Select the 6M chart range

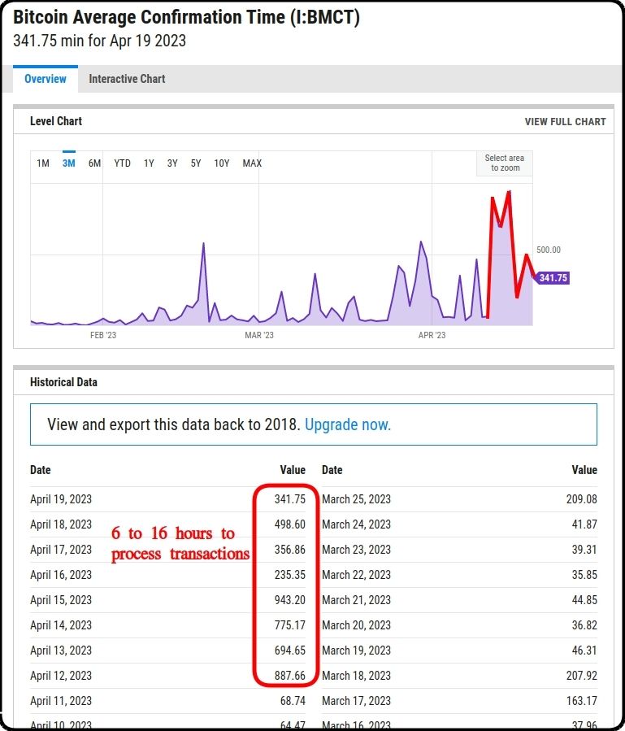click(94, 163)
